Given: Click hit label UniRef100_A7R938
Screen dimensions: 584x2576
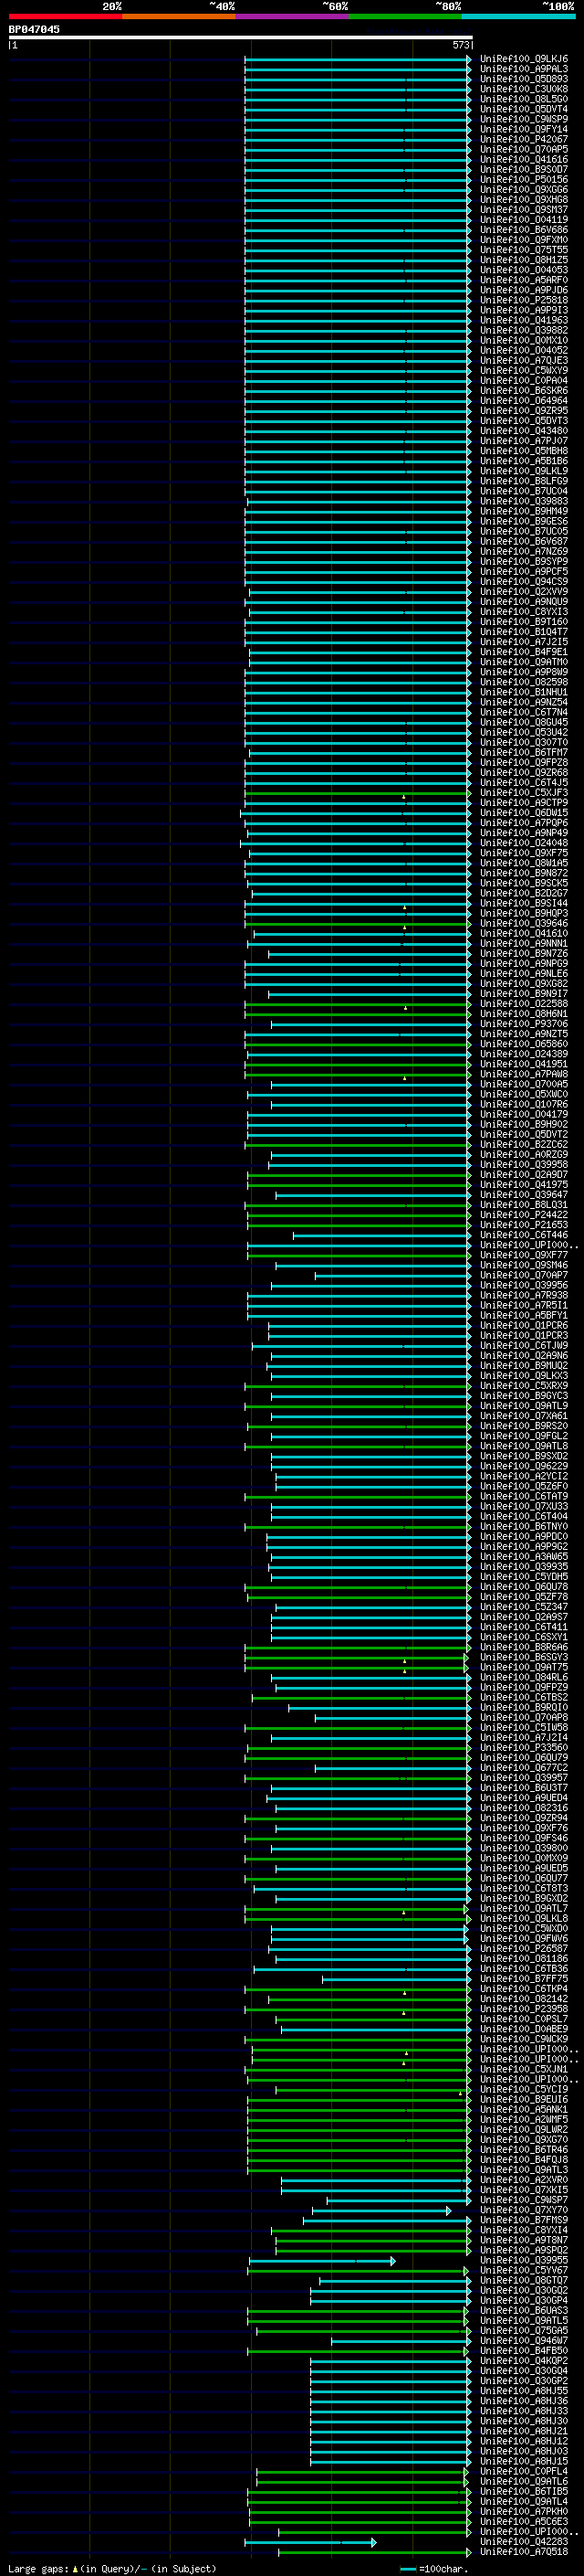Looking at the screenshot, I should pos(524,1295).
